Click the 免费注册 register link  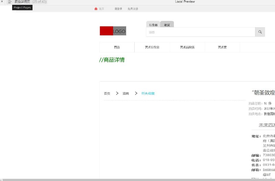[x=133, y=9]
